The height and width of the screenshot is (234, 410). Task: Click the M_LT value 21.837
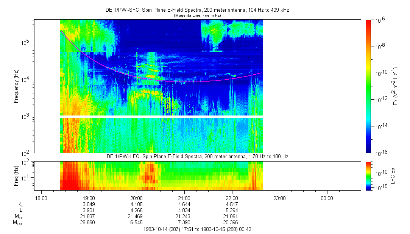(89, 217)
